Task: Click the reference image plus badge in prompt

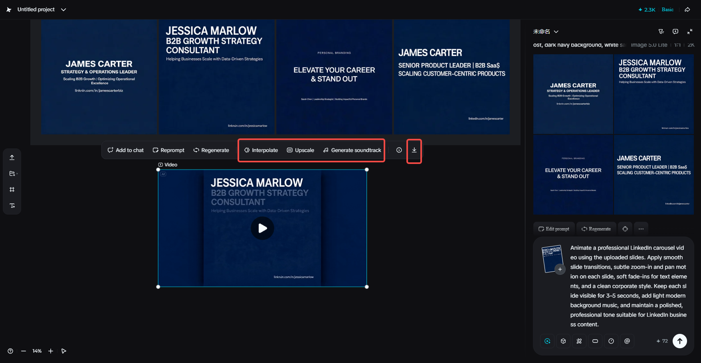Action: pos(560,269)
